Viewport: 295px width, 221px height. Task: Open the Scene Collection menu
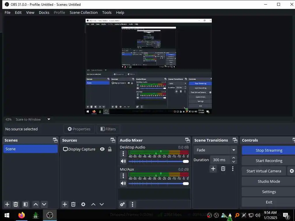84,12
